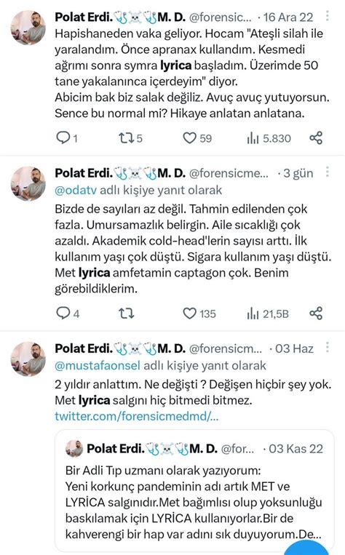This screenshot has height=555, width=345.
Task: Open reply icon with 4 comments
Action: pyautogui.click(x=67, y=314)
